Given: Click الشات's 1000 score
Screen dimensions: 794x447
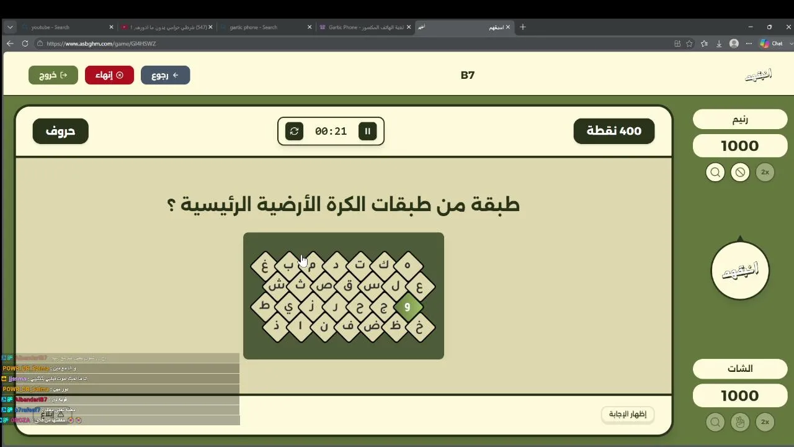Looking at the screenshot, I should pos(740,395).
